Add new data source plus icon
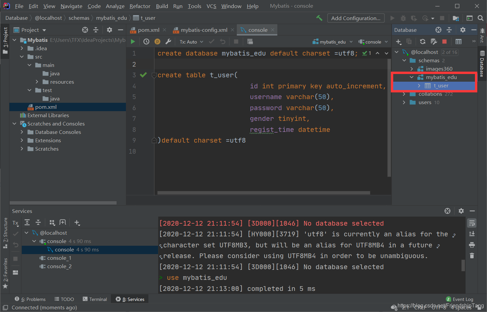 click(x=399, y=42)
